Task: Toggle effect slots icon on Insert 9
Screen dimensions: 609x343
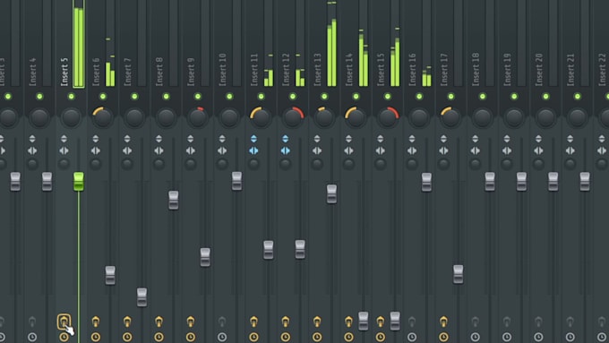Action: pos(190,322)
